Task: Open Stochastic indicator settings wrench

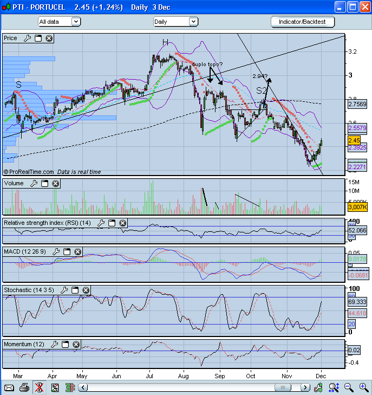Action: coord(64,290)
